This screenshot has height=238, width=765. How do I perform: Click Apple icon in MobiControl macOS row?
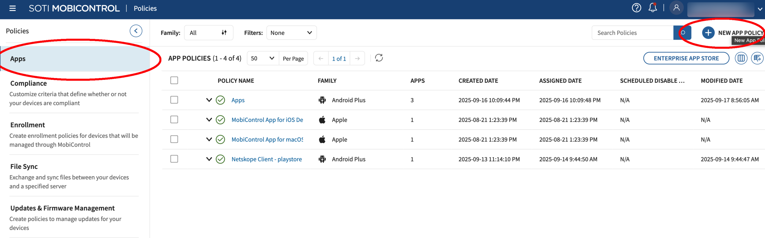[322, 139]
